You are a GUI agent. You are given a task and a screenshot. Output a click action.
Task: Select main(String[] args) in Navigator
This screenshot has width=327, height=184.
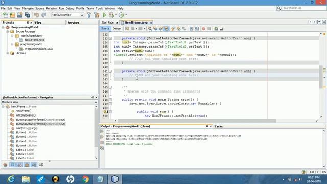pyautogui.click(x=27, y=128)
